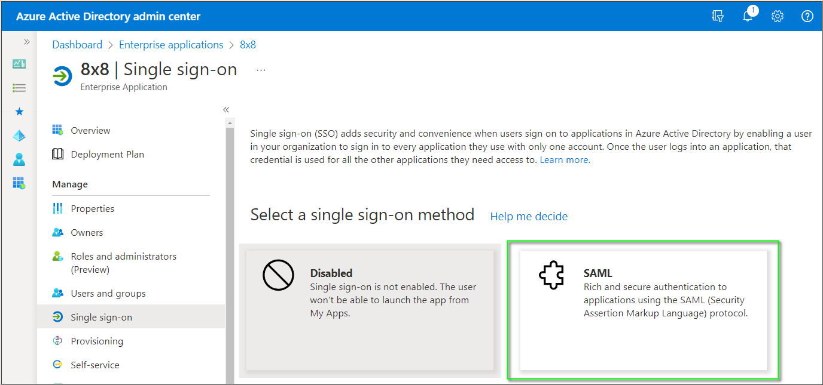Open the portal settings gear icon
This screenshot has height=385, width=823.
[778, 16]
